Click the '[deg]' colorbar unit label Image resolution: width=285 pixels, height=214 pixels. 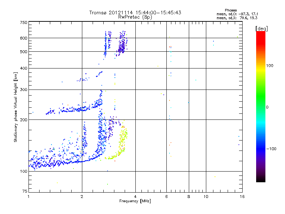click(261, 29)
